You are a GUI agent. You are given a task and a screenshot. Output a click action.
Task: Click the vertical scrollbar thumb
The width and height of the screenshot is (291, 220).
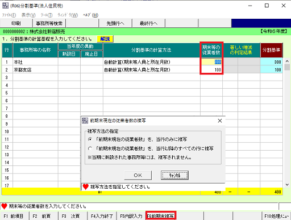287,67
